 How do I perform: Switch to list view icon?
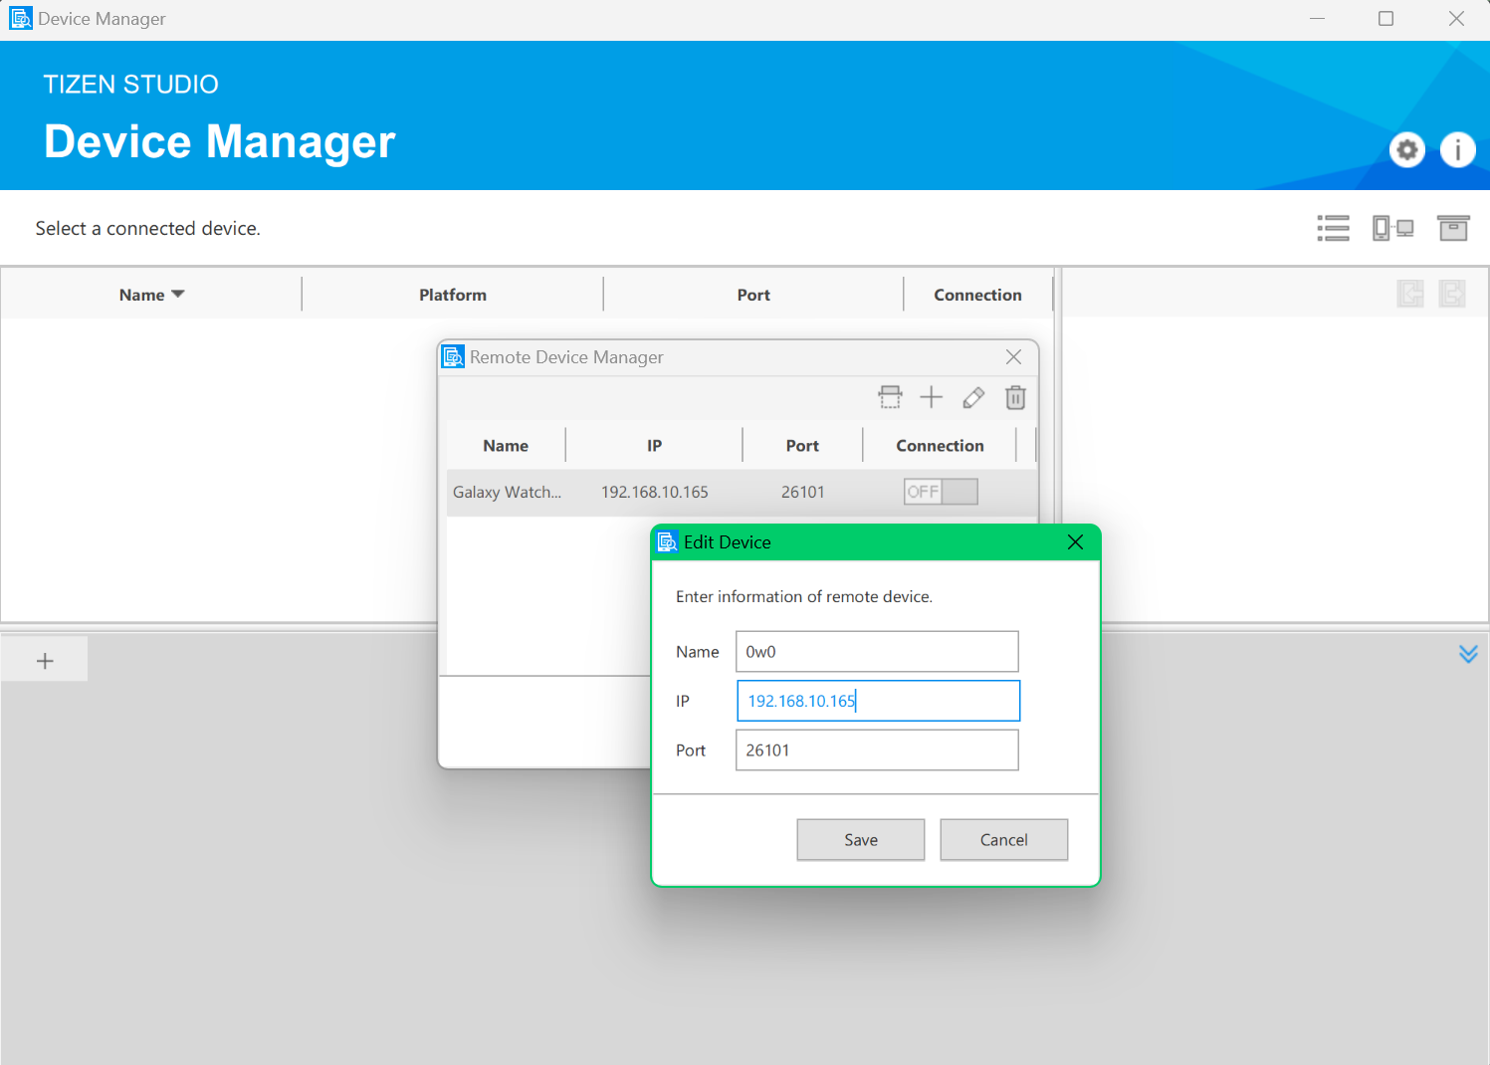[x=1333, y=228]
